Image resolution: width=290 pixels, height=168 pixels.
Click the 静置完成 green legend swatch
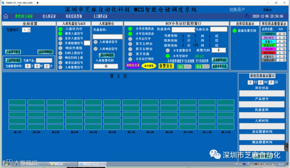pos(269,45)
